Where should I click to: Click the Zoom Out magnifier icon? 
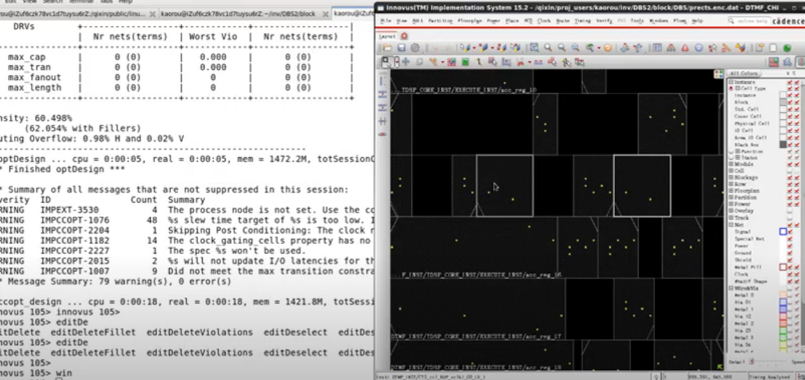click(x=562, y=48)
